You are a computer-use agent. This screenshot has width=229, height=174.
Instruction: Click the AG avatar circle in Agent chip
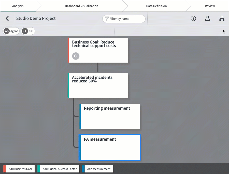7,31
